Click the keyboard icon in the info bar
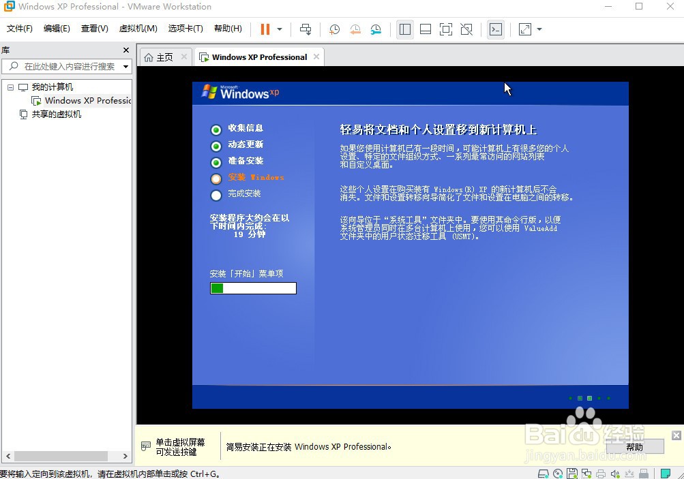The width and height of the screenshot is (684, 479). (146, 446)
